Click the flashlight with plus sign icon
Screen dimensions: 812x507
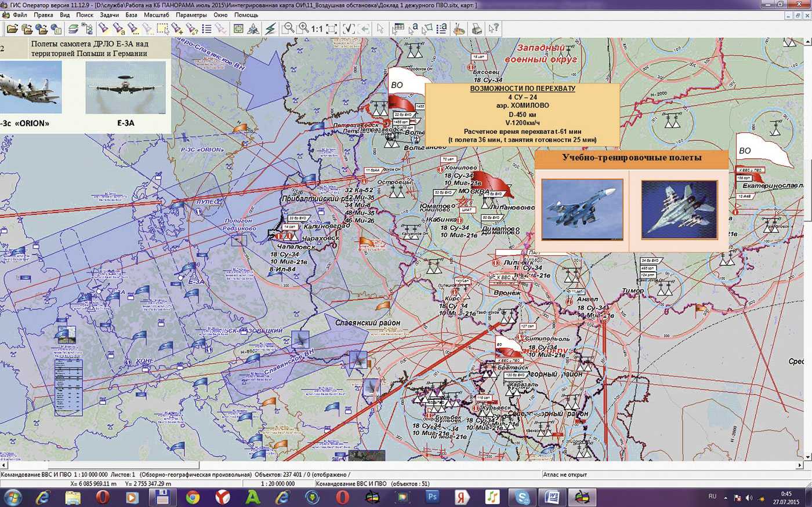pos(177,28)
